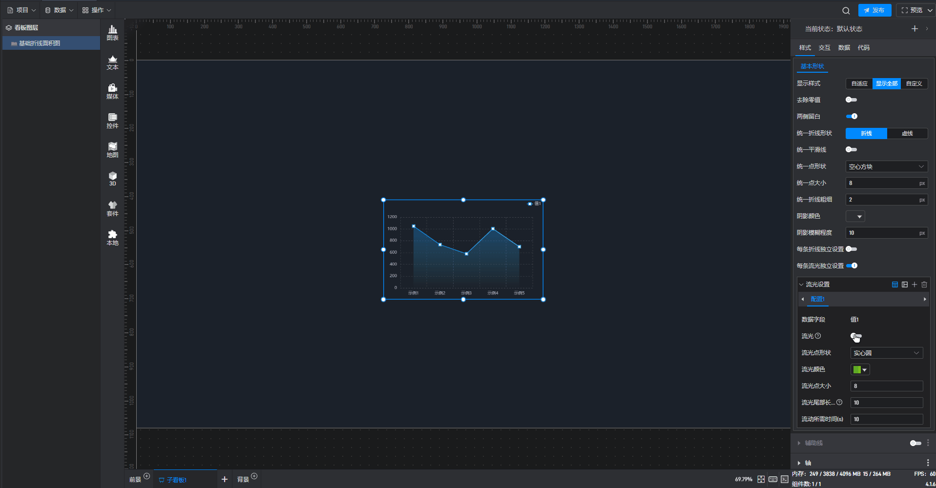
Task: Open the 地图 map components panel
Action: (112, 150)
